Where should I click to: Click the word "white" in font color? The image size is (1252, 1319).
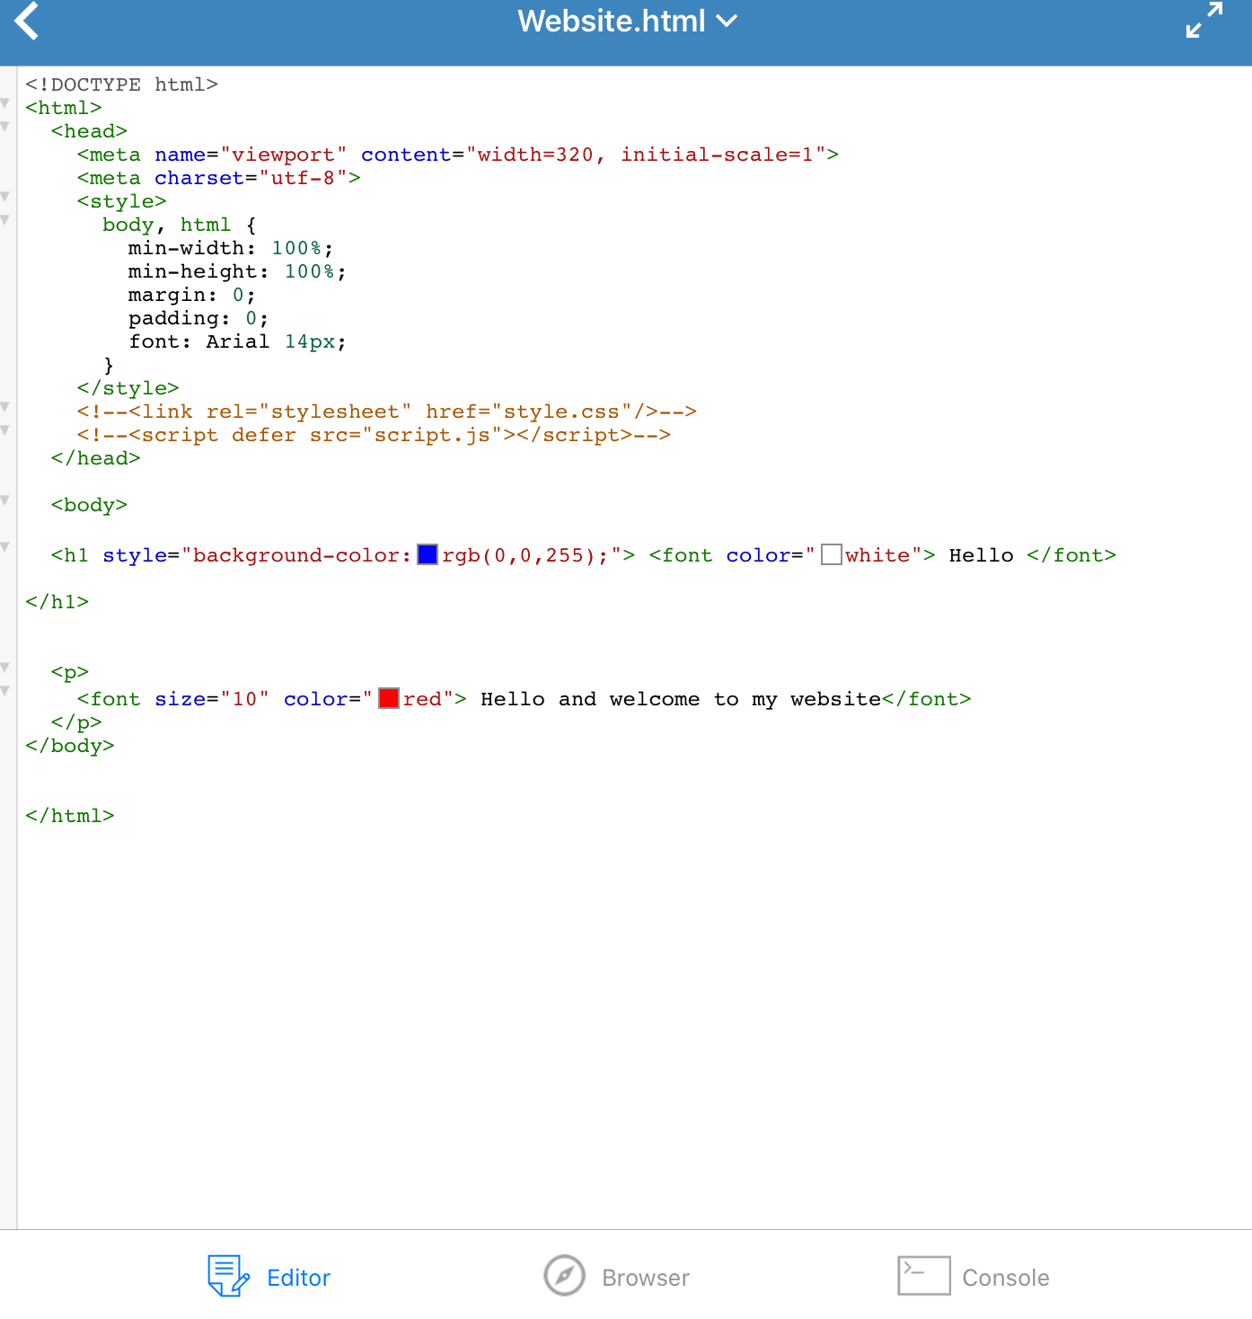point(877,555)
